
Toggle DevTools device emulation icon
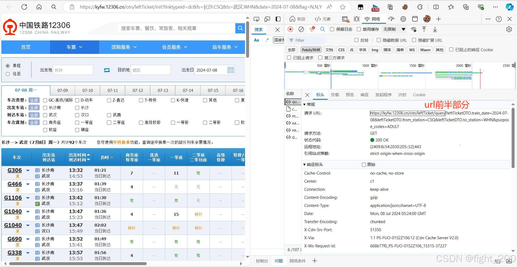(x=267, y=19)
